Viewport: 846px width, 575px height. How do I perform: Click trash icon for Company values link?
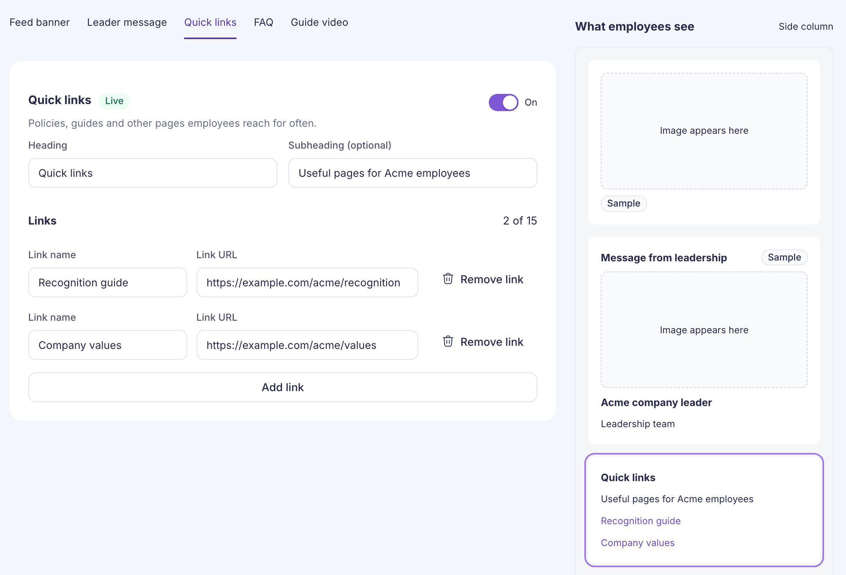(448, 341)
